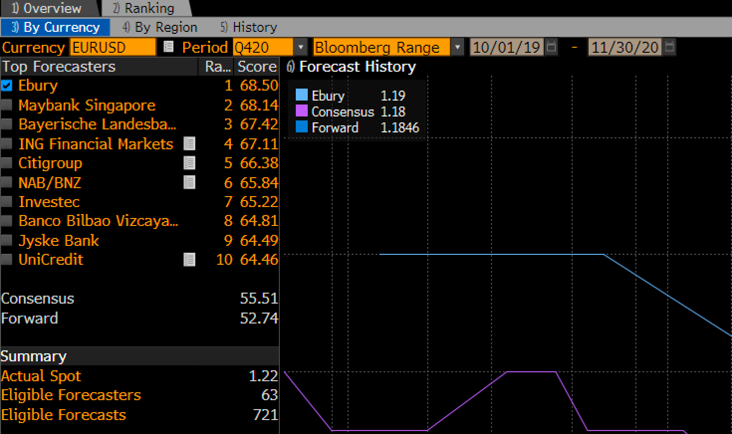Click Forward blue legend swatch
The image size is (732, 434).
(x=302, y=126)
